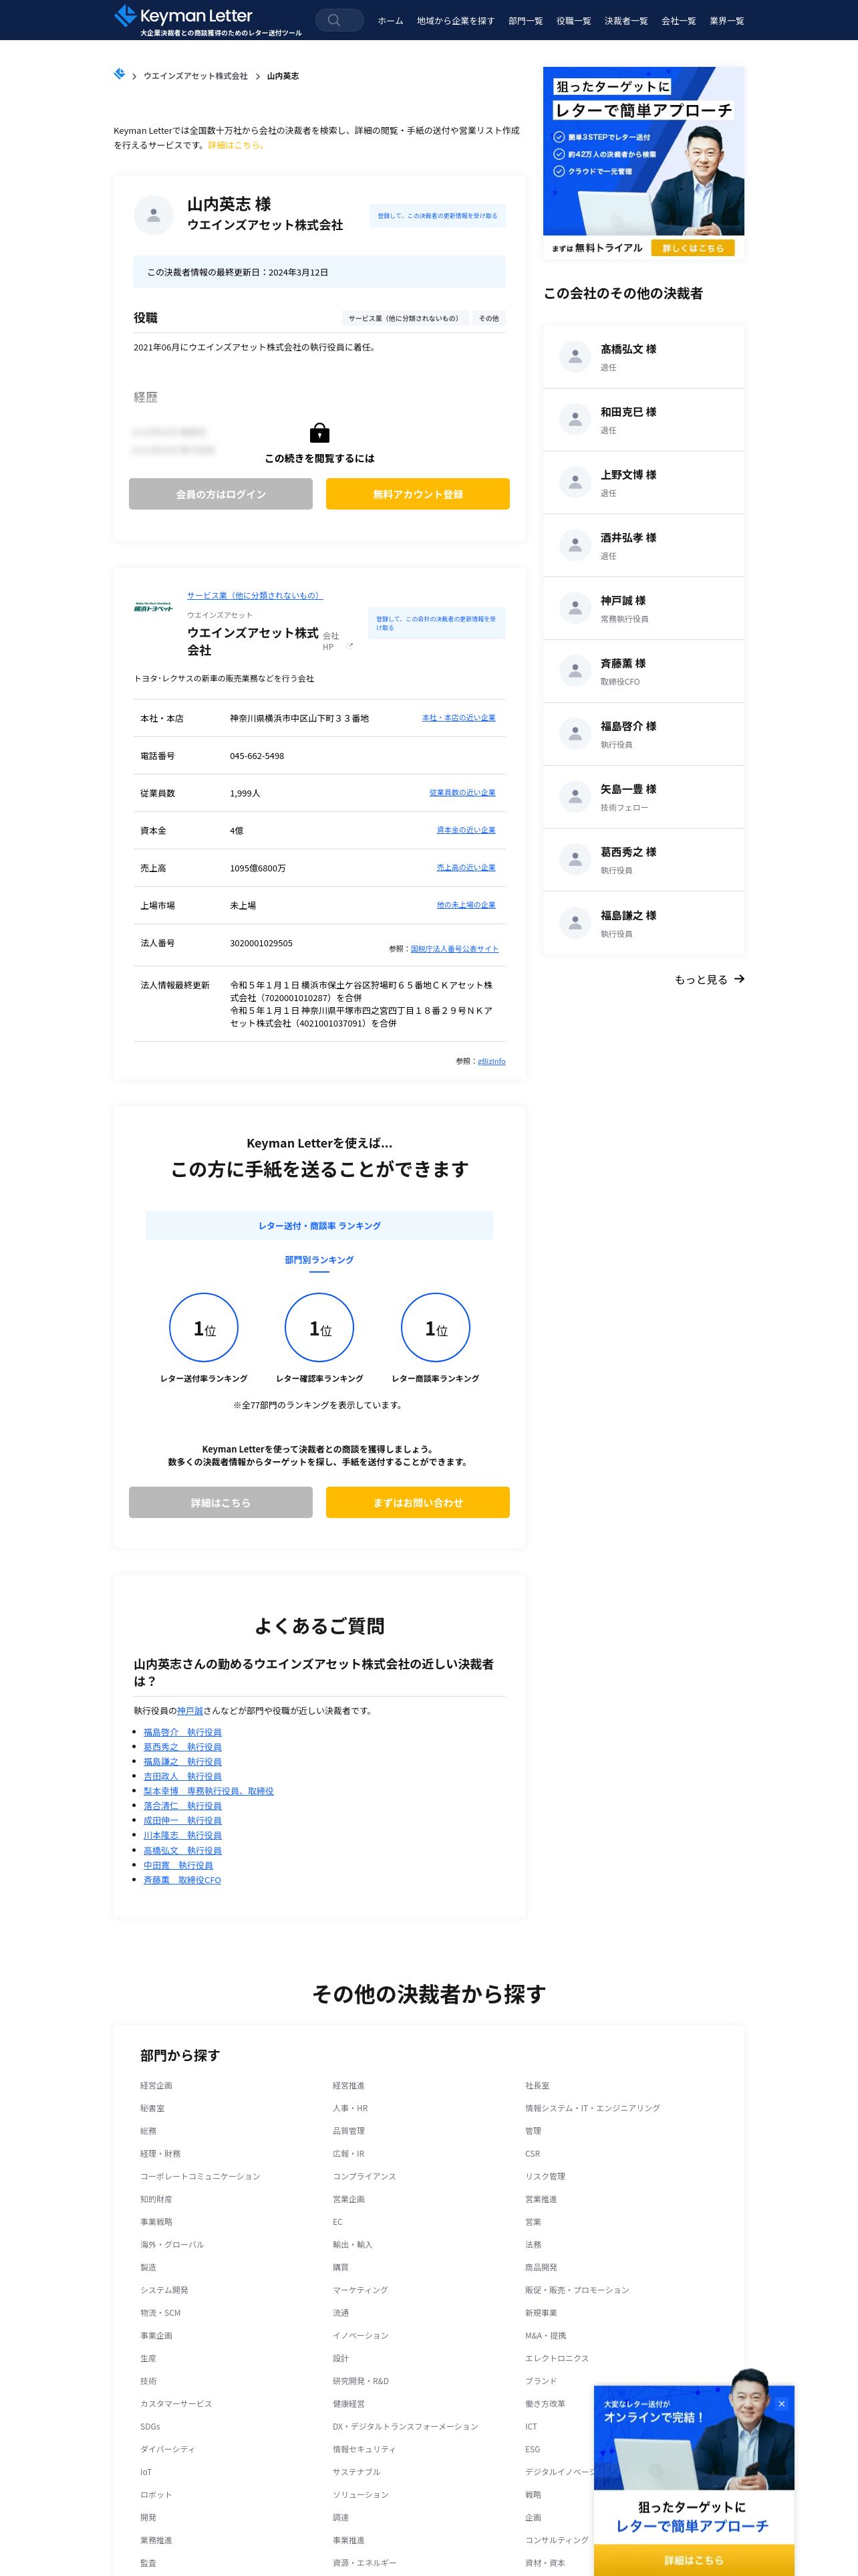Open 資本金の近い企業 link
This screenshot has width=858, height=2576.
[466, 830]
